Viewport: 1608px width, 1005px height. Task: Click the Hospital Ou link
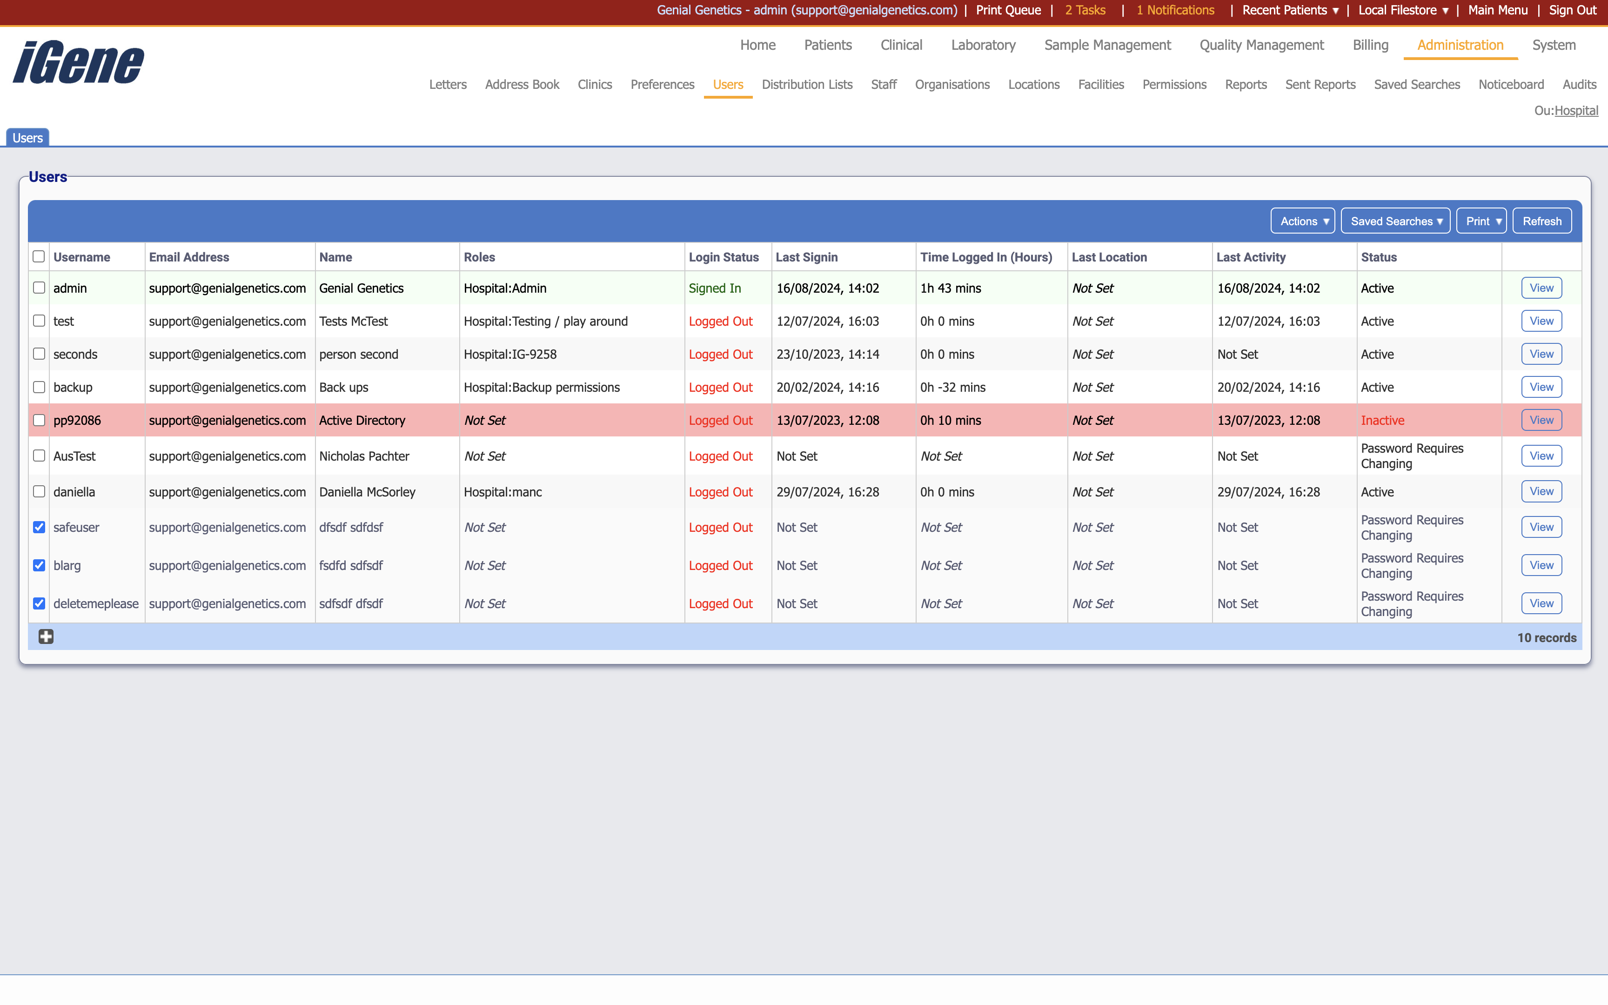click(x=1576, y=111)
